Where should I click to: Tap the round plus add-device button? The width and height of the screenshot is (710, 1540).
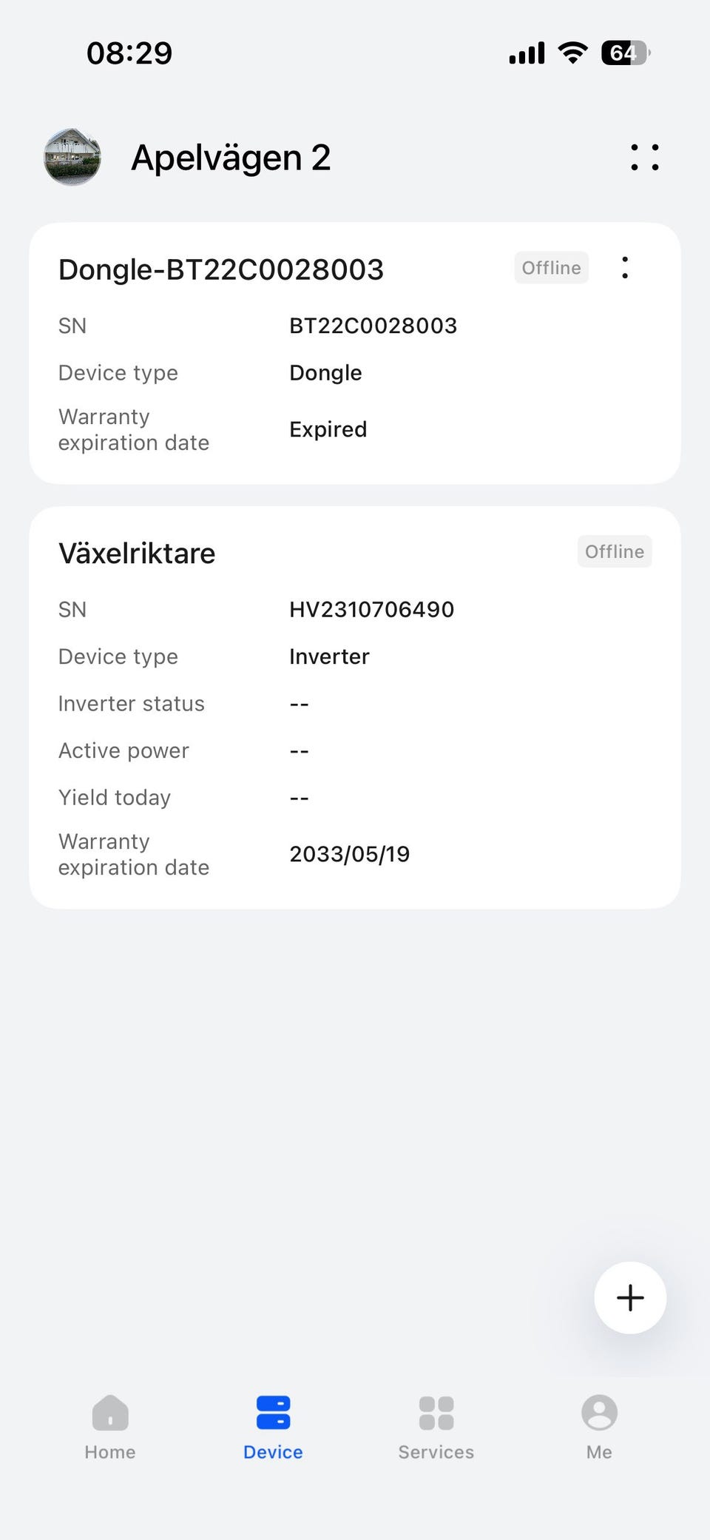coord(630,1297)
